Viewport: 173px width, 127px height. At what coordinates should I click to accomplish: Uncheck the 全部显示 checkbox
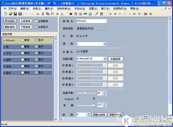tap(36, 27)
